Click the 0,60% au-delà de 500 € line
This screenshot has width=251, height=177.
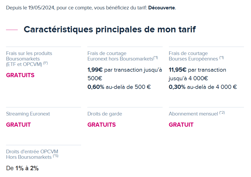(119, 87)
